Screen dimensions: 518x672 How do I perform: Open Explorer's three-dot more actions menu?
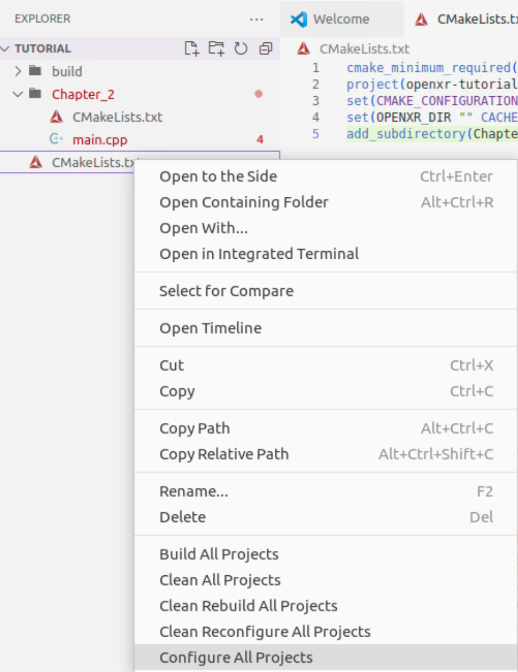256,19
